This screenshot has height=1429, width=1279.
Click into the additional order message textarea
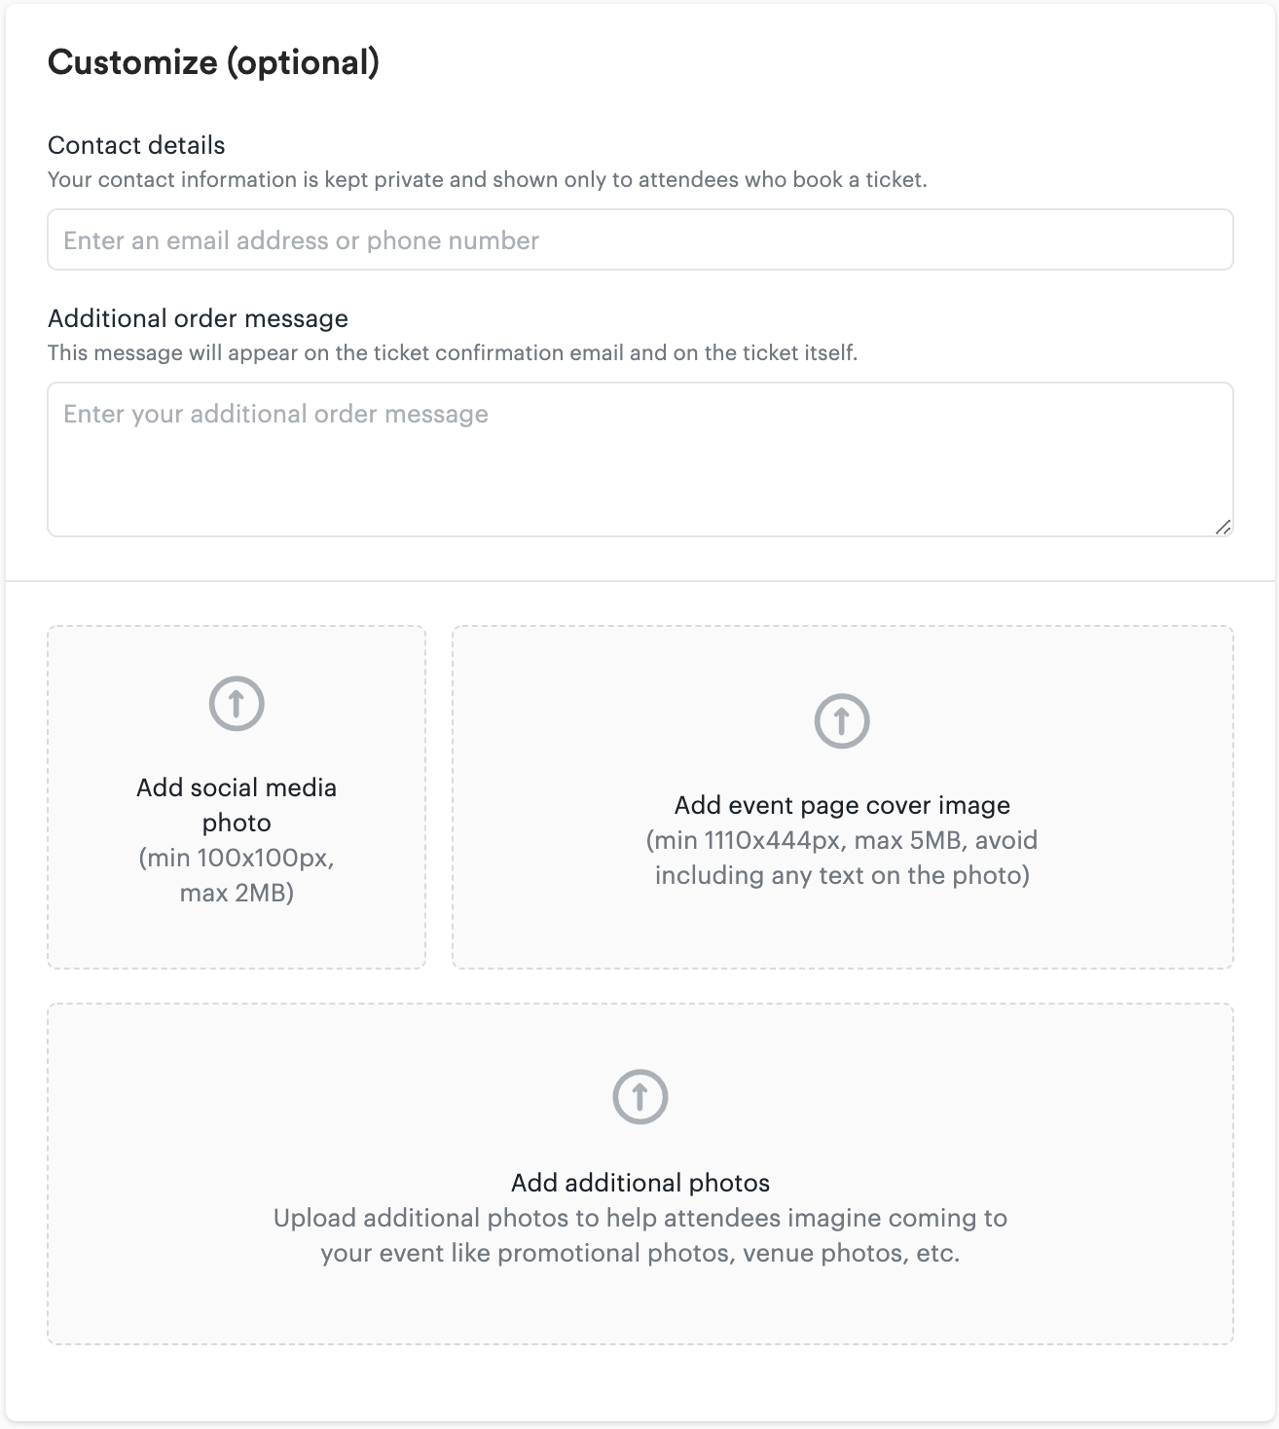coord(640,459)
